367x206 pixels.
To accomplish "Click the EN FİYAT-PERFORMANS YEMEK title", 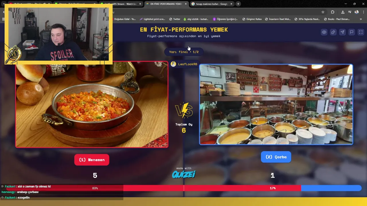I will tap(184, 29).
